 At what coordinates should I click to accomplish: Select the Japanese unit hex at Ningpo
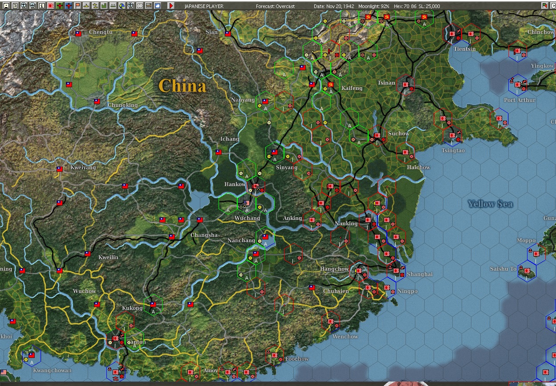coord(387,288)
